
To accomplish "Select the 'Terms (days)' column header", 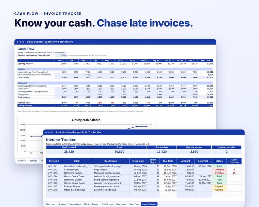I will tap(153, 161).
